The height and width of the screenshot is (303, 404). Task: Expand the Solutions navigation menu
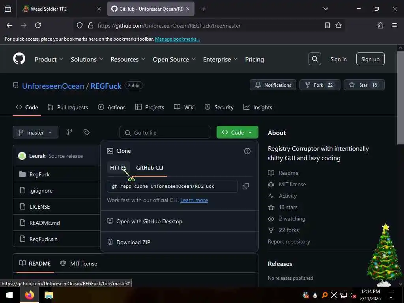click(x=87, y=59)
